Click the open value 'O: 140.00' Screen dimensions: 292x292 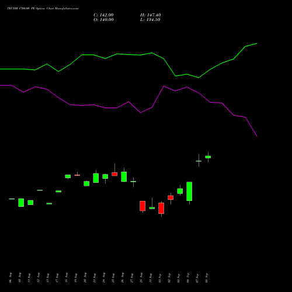[103, 20]
